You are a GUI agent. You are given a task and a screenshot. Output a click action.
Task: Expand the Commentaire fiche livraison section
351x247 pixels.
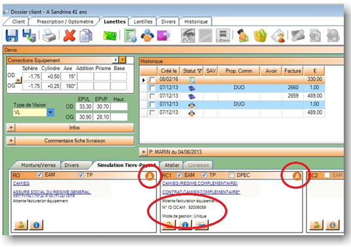10,141
